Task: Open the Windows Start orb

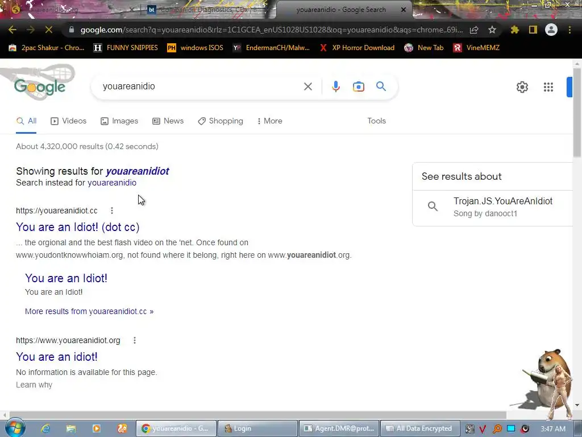Action: 15,428
